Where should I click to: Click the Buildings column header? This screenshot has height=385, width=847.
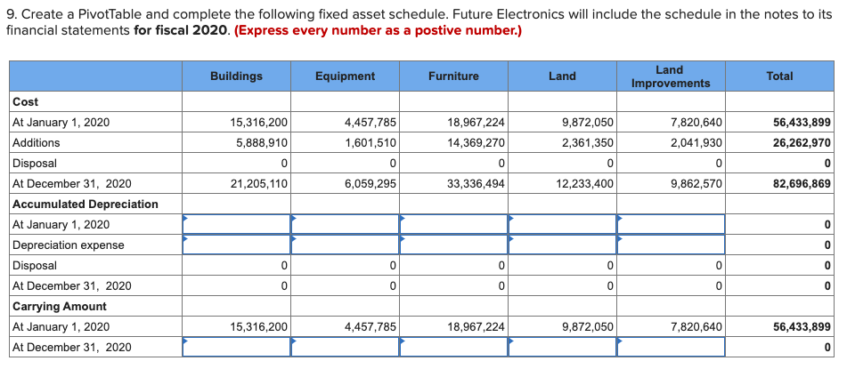[237, 76]
